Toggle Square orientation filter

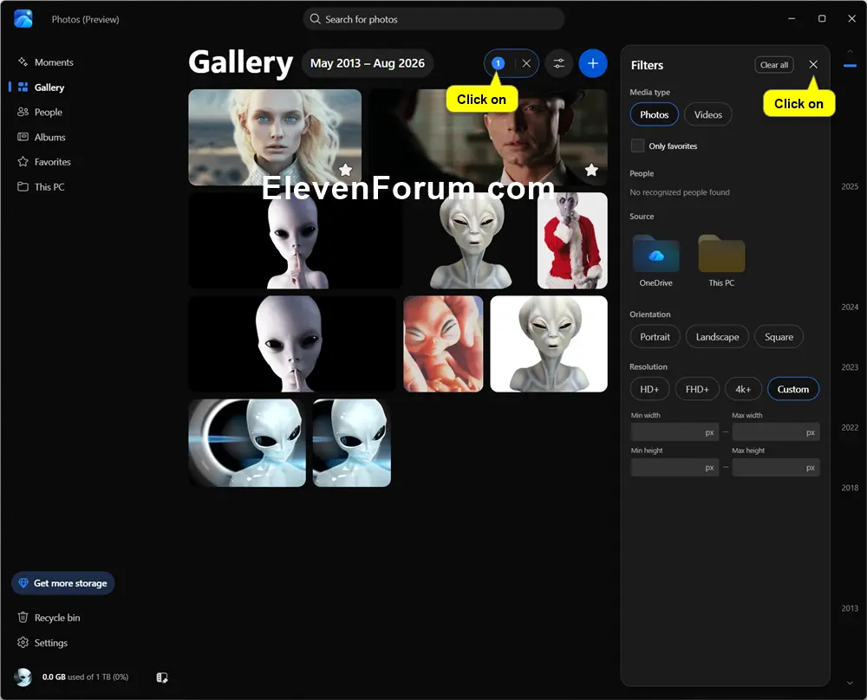(x=779, y=336)
